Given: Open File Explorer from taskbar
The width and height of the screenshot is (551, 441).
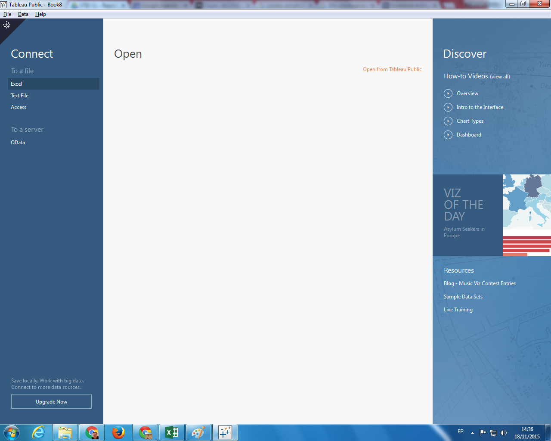Looking at the screenshot, I should [x=65, y=432].
